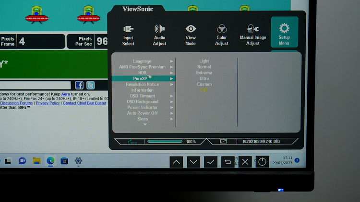Click the eco mode indicator
This screenshot has width=360, height=202.
click(132, 142)
